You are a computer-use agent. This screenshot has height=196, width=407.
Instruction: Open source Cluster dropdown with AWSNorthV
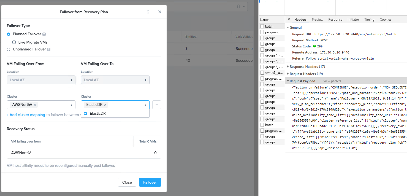click(41, 105)
